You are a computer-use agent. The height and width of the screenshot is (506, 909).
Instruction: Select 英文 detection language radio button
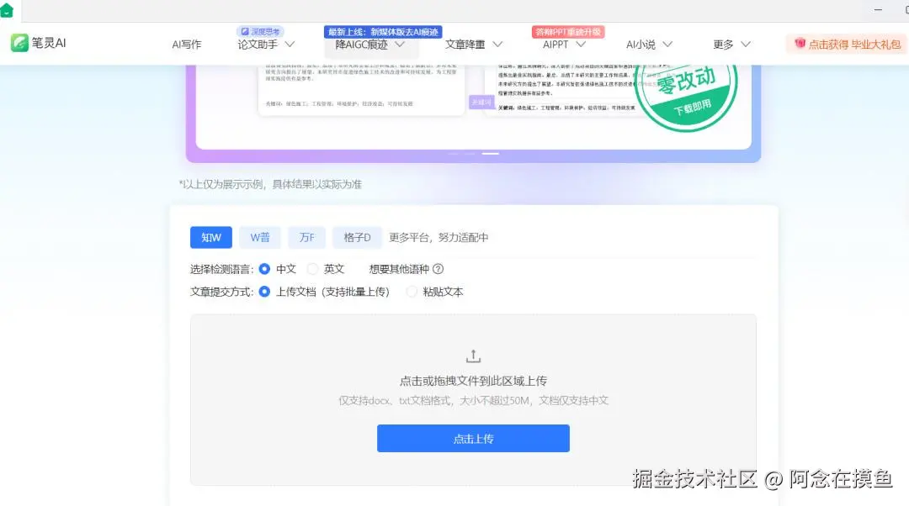[313, 269]
